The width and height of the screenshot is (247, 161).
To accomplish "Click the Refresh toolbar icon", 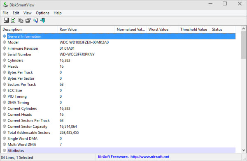I will pyautogui.click(x=13, y=20).
